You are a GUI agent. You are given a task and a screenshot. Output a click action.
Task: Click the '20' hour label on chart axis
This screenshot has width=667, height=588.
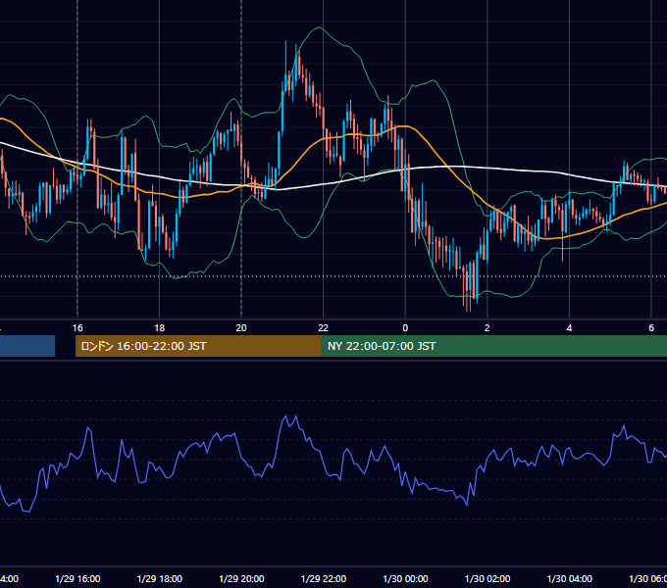pos(241,328)
